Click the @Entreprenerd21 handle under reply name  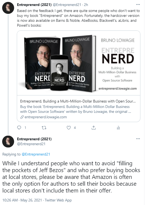[31, 144]
